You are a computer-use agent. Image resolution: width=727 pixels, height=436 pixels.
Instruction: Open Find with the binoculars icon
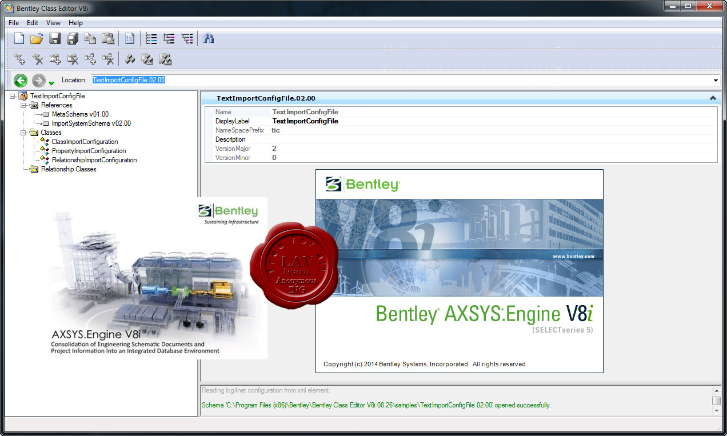pyautogui.click(x=208, y=39)
